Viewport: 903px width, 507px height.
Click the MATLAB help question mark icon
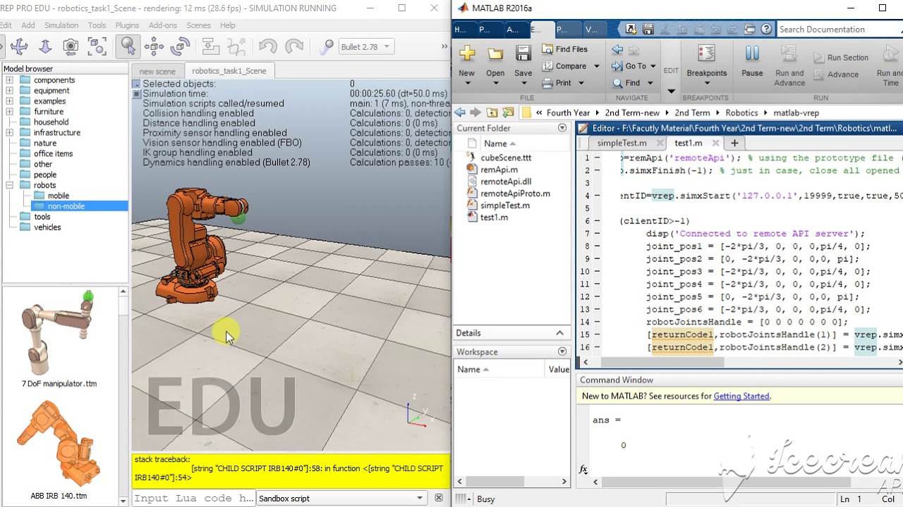pyautogui.click(x=767, y=30)
